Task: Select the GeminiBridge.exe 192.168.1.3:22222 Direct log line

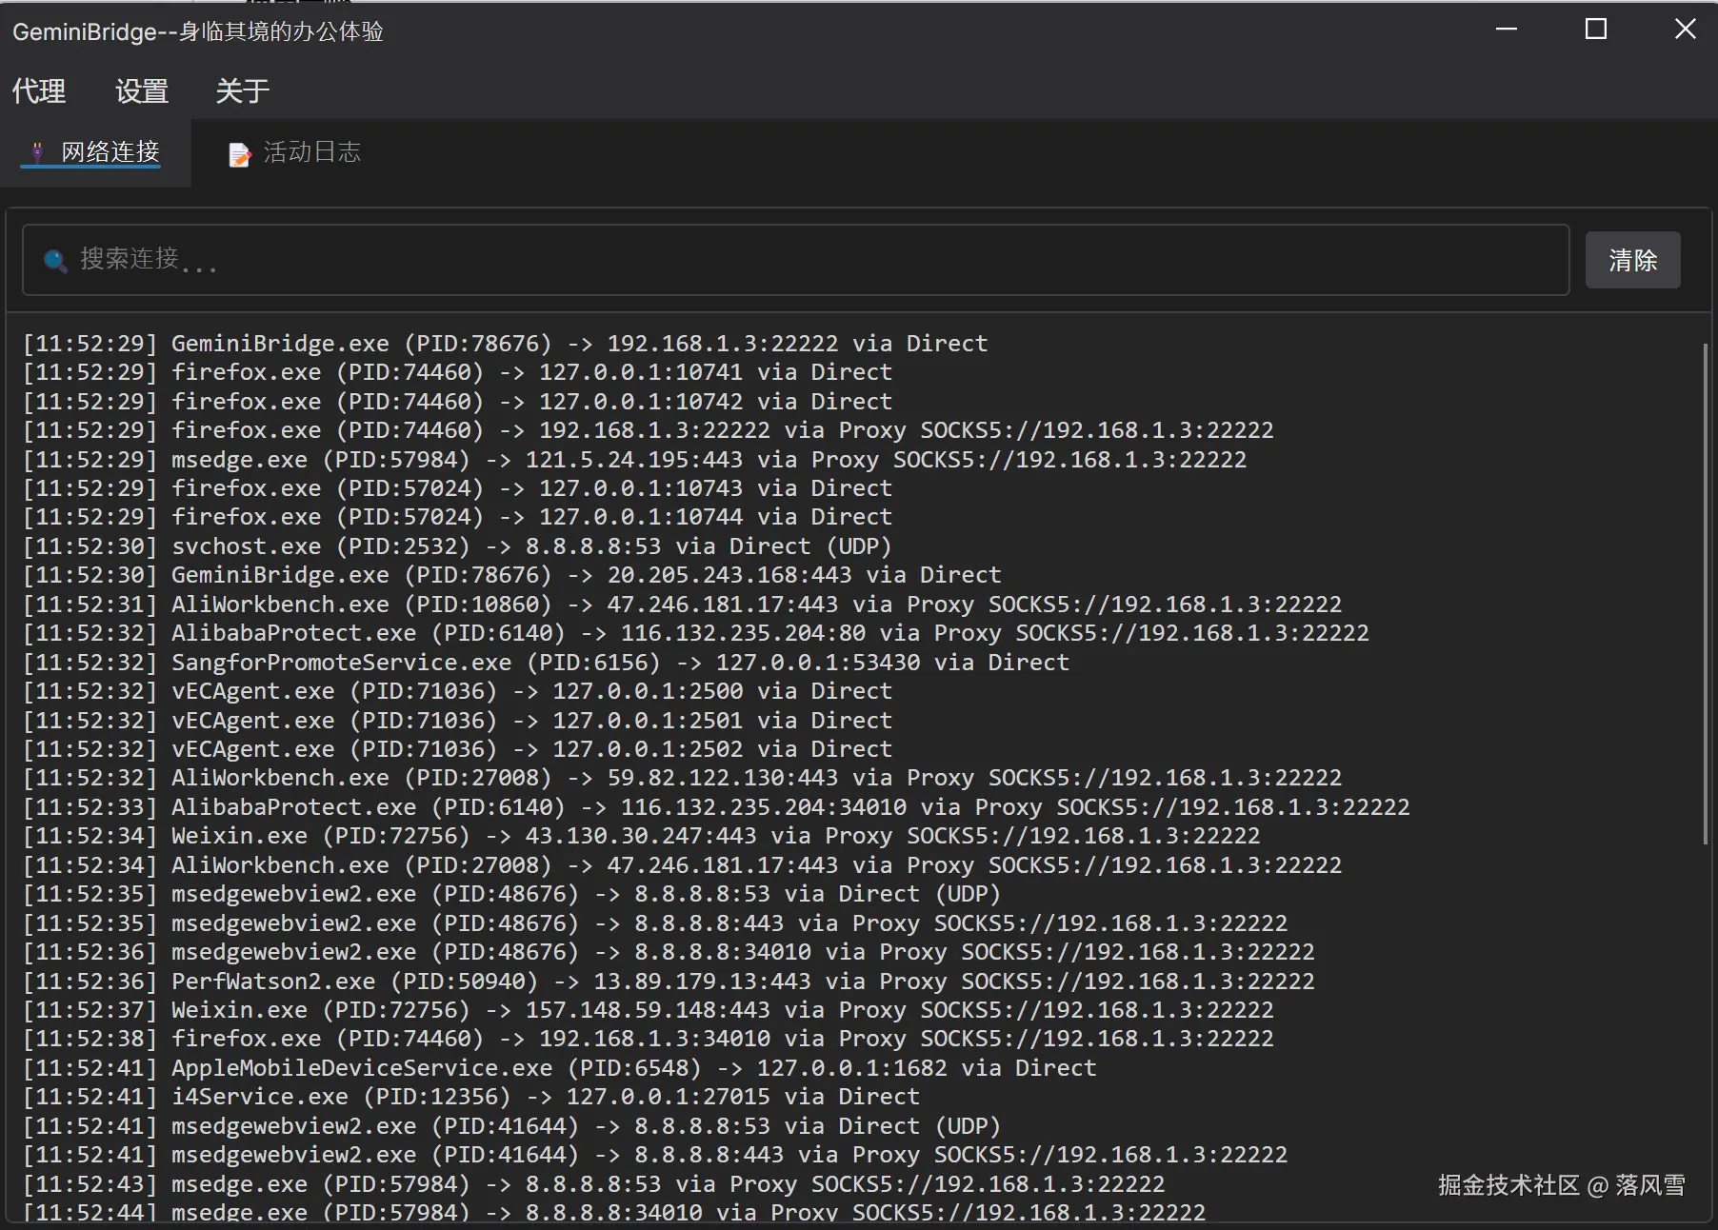Action: click(506, 344)
